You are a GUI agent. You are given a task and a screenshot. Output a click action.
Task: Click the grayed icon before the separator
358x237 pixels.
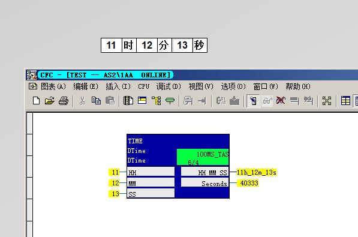pos(308,101)
